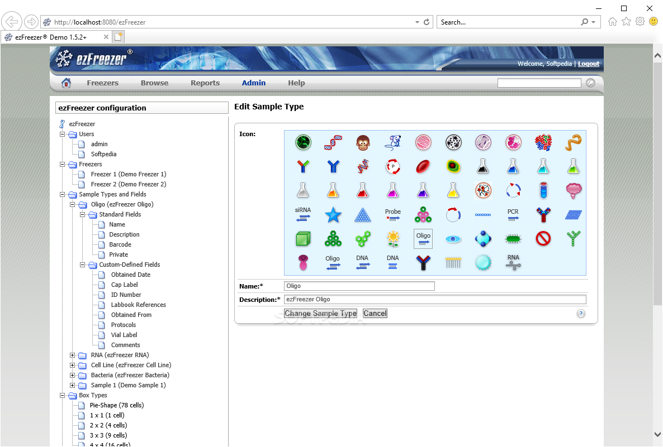663x447 pixels.
Task: Open the Admin menu
Action: point(254,83)
